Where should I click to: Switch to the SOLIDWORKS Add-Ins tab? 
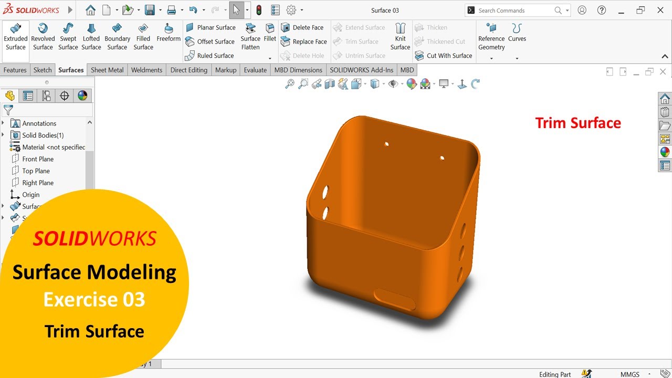tap(361, 70)
